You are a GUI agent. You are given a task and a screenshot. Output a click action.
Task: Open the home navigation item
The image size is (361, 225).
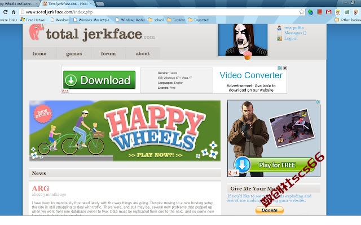point(39,53)
